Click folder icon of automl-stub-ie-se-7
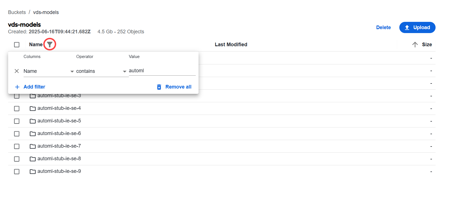This screenshot has width=451, height=216. [x=33, y=146]
